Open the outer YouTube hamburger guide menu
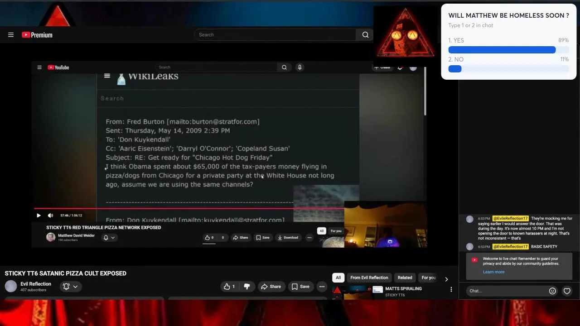 click(11, 35)
